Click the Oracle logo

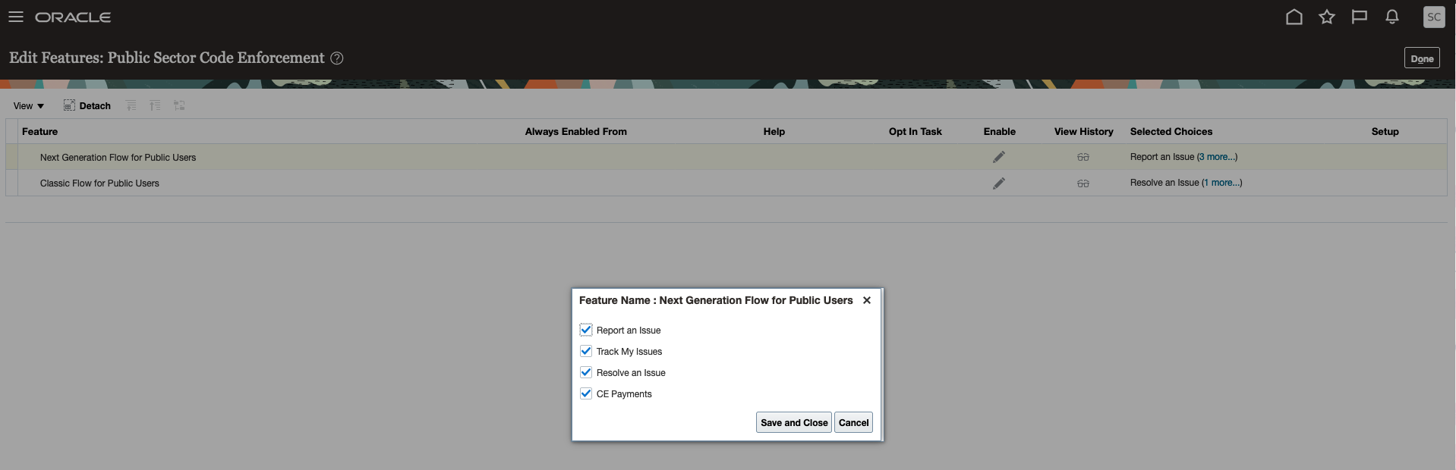[73, 17]
